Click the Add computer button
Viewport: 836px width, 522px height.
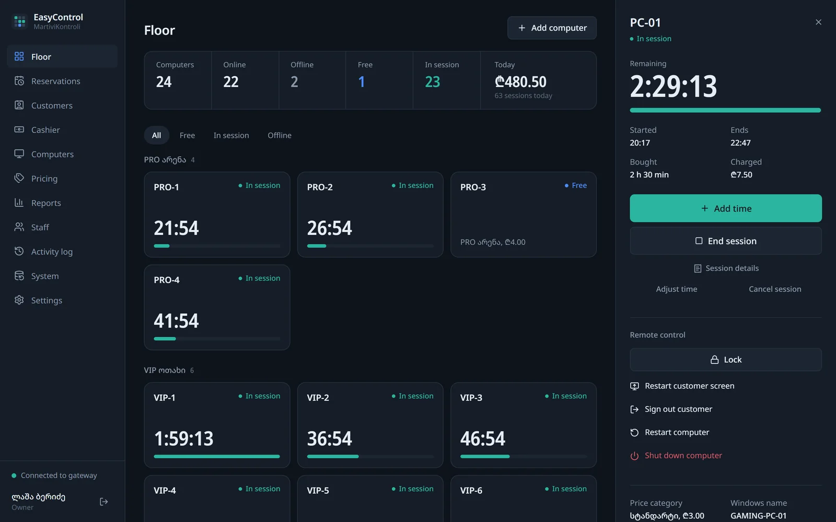click(x=552, y=28)
